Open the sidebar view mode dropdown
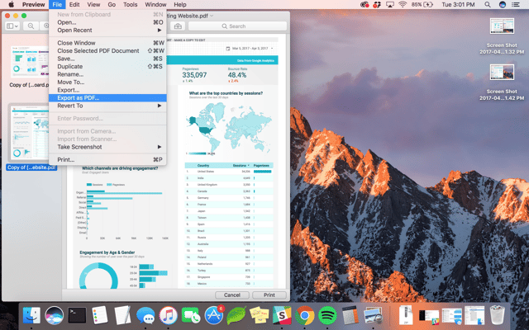The width and height of the screenshot is (529, 330). pos(14,26)
